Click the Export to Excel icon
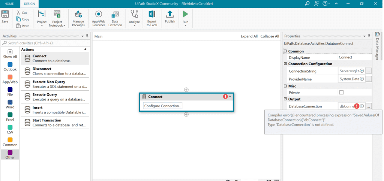Image resolution: width=384 pixels, height=181 pixels. pos(152,18)
